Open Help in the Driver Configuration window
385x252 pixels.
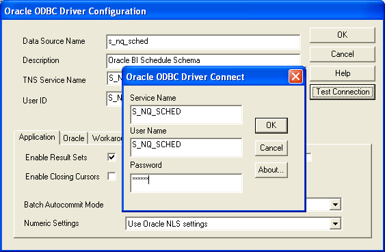coord(343,73)
